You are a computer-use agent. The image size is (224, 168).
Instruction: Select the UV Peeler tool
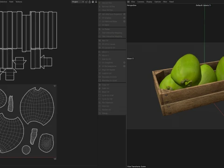[112, 29]
